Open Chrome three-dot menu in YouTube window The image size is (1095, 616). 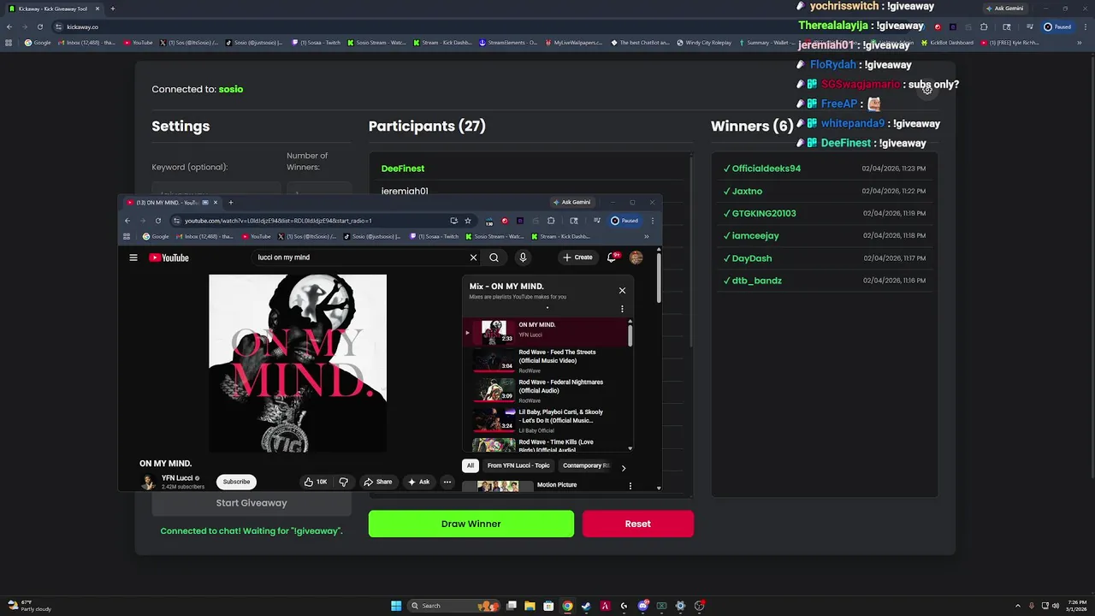coord(653,221)
